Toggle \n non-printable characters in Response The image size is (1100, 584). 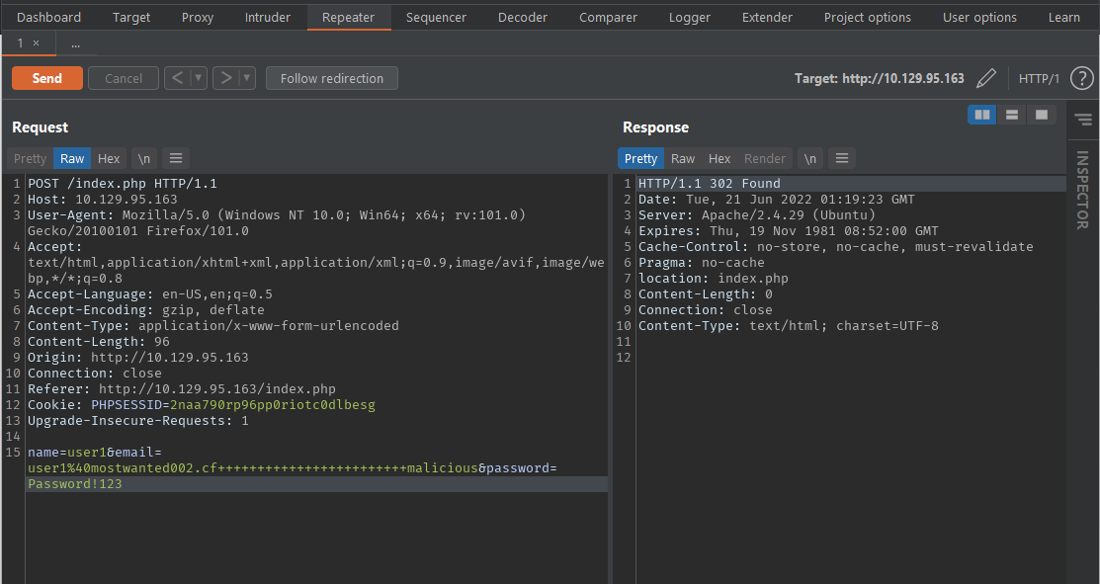[810, 158]
